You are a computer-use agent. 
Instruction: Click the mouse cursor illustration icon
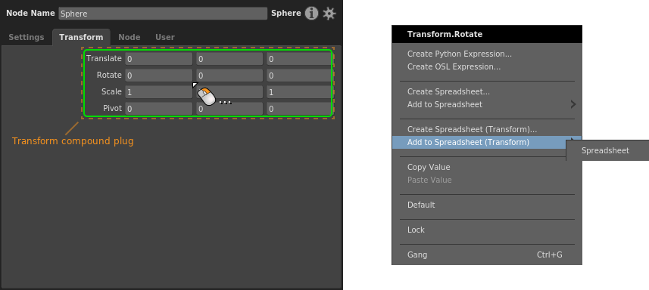pos(206,97)
